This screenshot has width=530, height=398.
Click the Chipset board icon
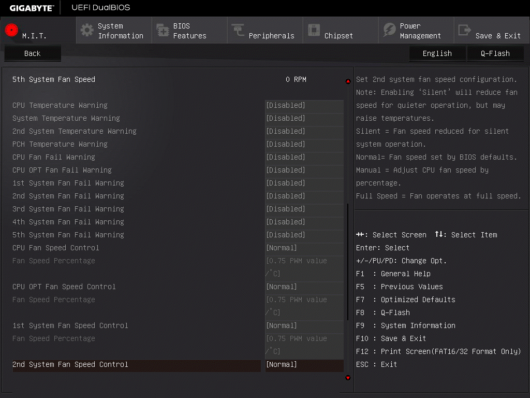(x=314, y=30)
